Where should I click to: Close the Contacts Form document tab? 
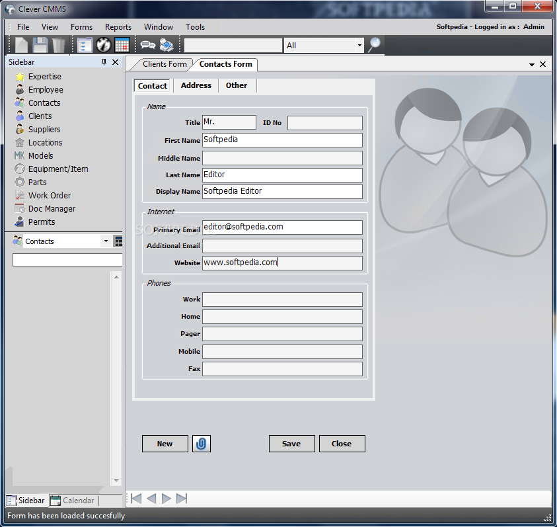(x=542, y=64)
